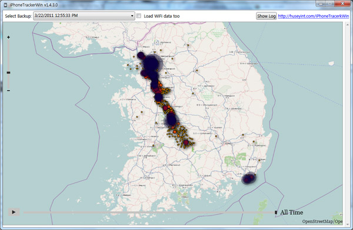Zoom in with the map plus icon

tap(8, 38)
